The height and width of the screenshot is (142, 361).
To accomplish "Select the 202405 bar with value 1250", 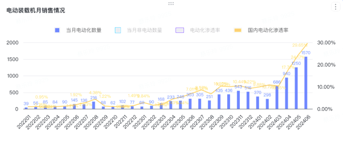I will 296,88.
